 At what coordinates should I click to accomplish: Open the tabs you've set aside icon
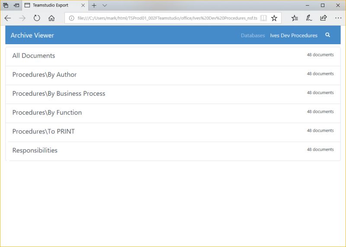click(x=6, y=5)
